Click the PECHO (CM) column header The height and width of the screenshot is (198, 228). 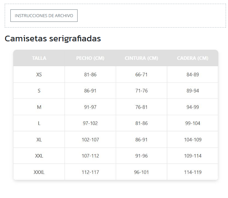90,58
